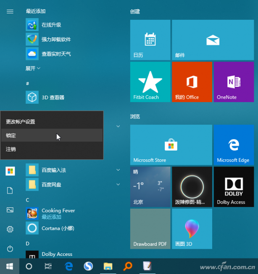The image size is (258, 274).
Task: Select 更改帐户设置 in the account menu
Action: pos(52,122)
